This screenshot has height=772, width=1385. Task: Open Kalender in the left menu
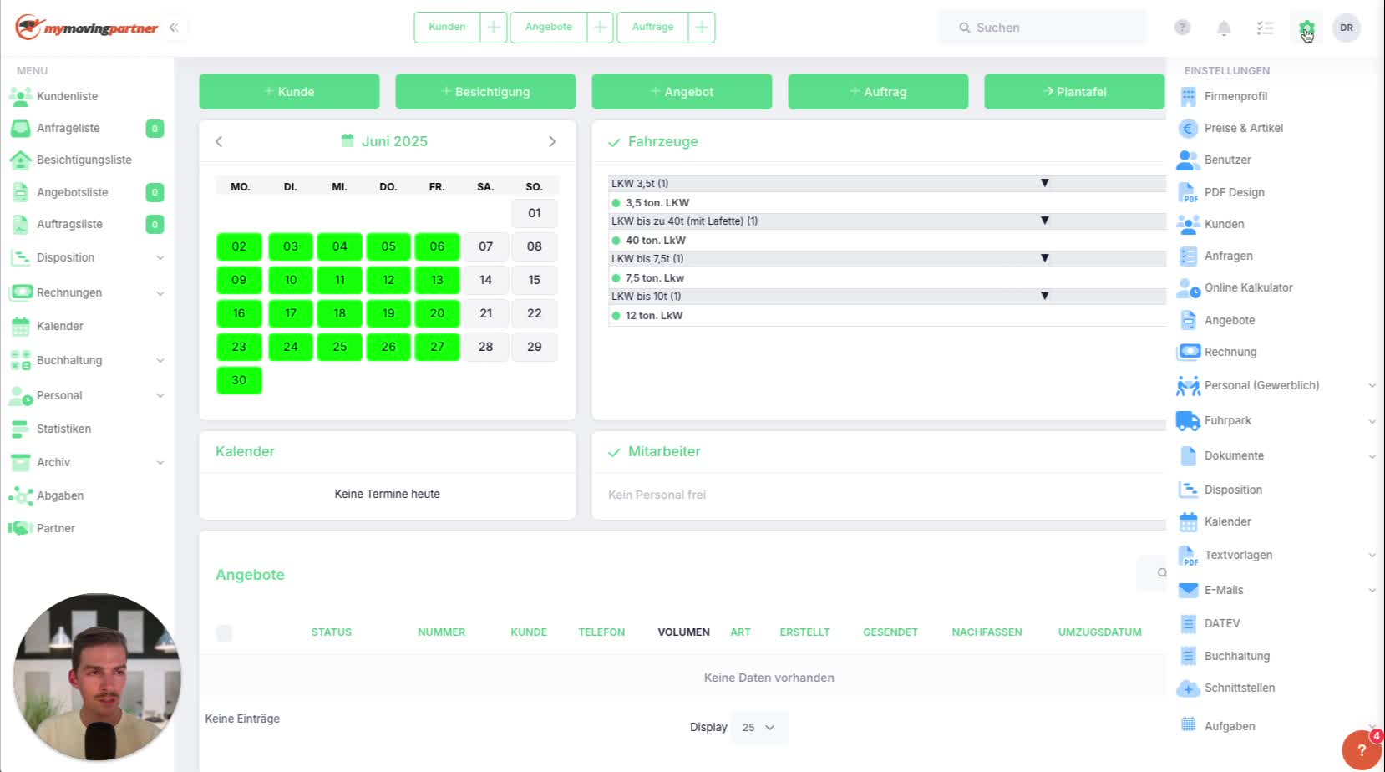[60, 327]
